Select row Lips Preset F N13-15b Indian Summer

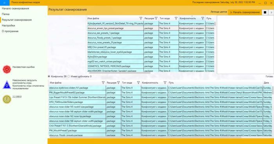(x=160, y=97)
